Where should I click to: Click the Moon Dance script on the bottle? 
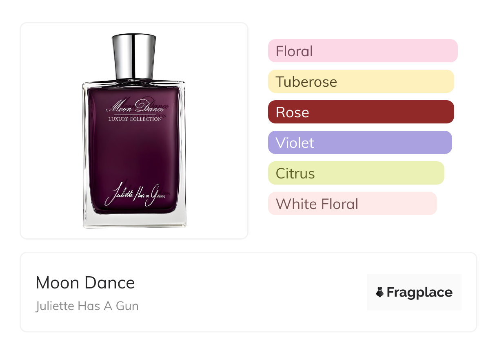click(x=135, y=107)
